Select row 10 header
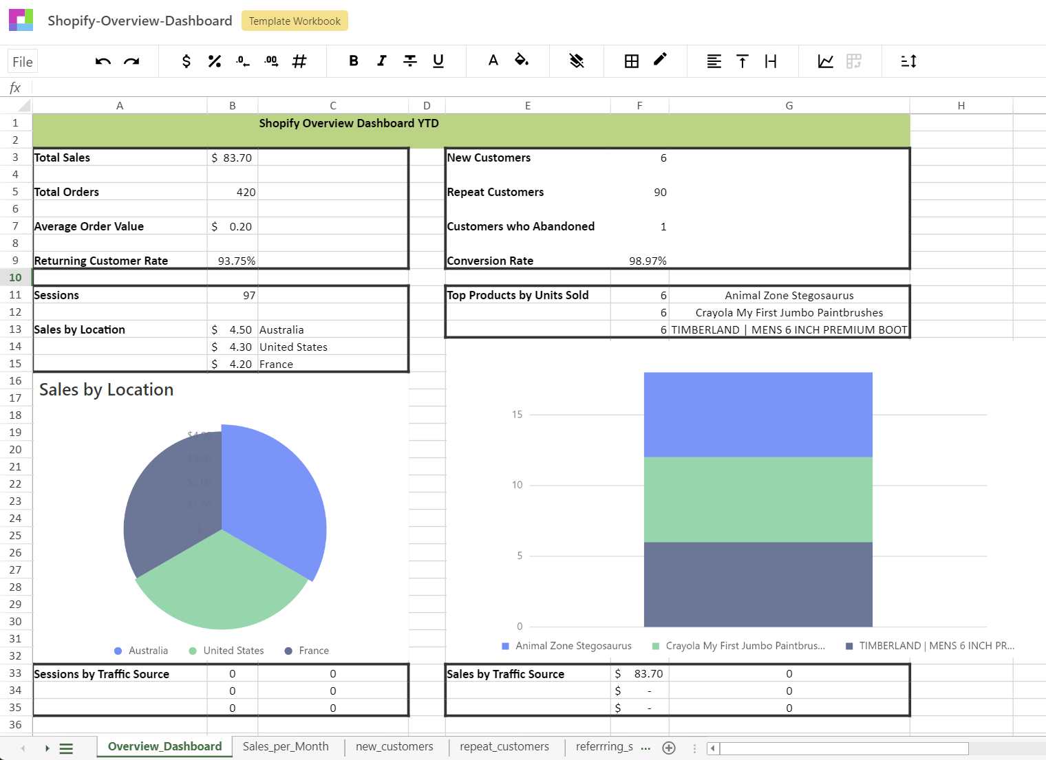Image resolution: width=1046 pixels, height=760 pixels. [16, 277]
